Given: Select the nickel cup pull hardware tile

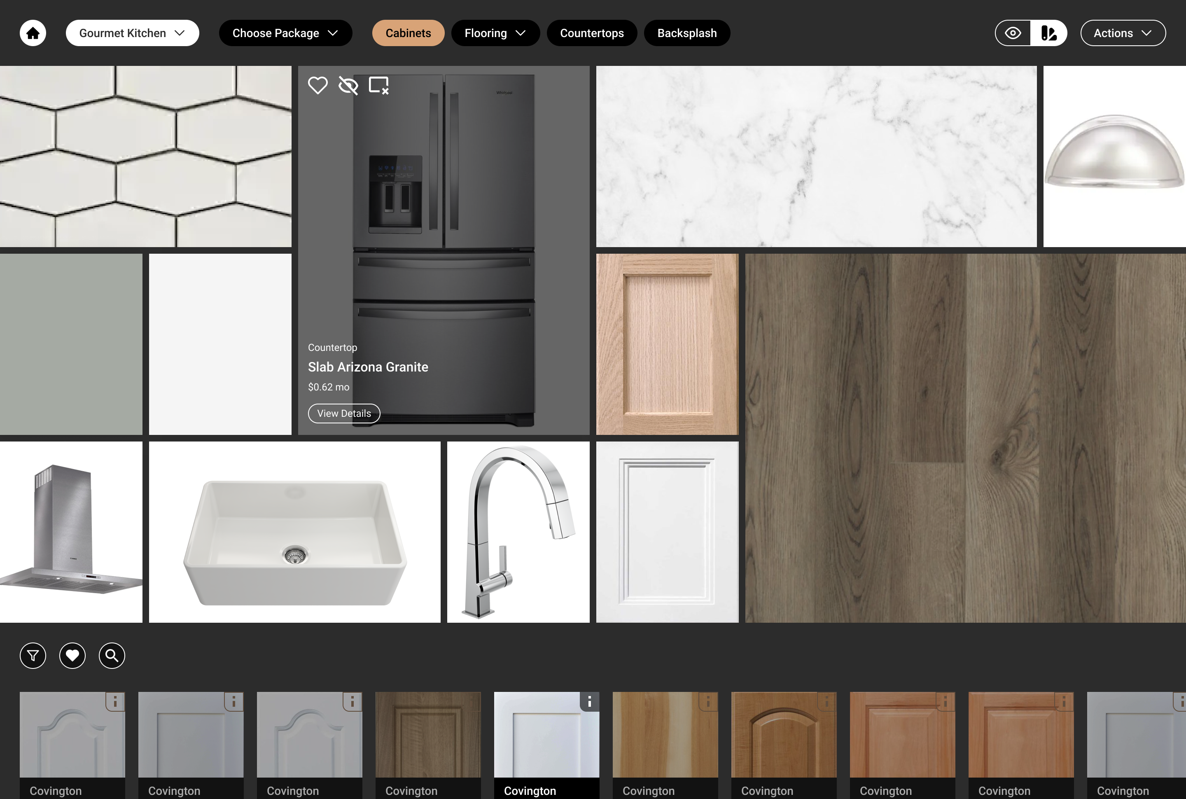Looking at the screenshot, I should (1115, 157).
